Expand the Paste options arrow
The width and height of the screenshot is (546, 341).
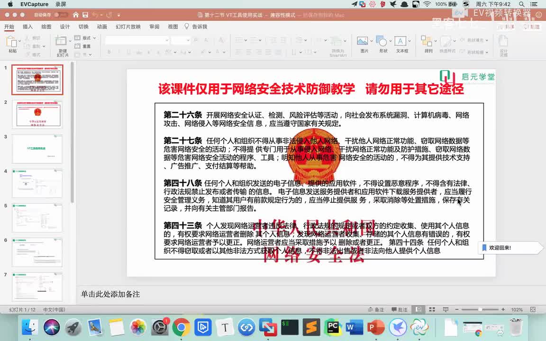[20, 41]
